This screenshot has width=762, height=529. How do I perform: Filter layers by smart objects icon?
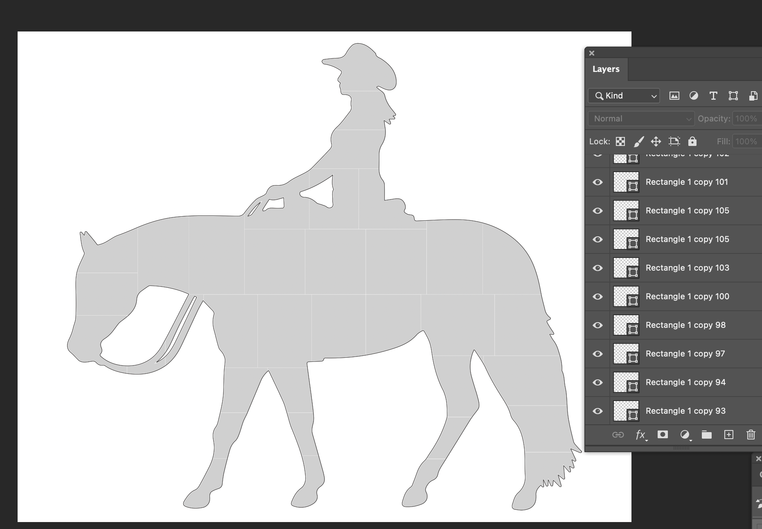click(753, 96)
